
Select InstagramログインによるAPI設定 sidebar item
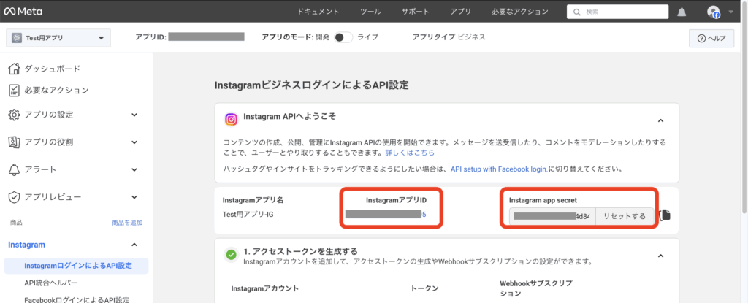point(76,266)
